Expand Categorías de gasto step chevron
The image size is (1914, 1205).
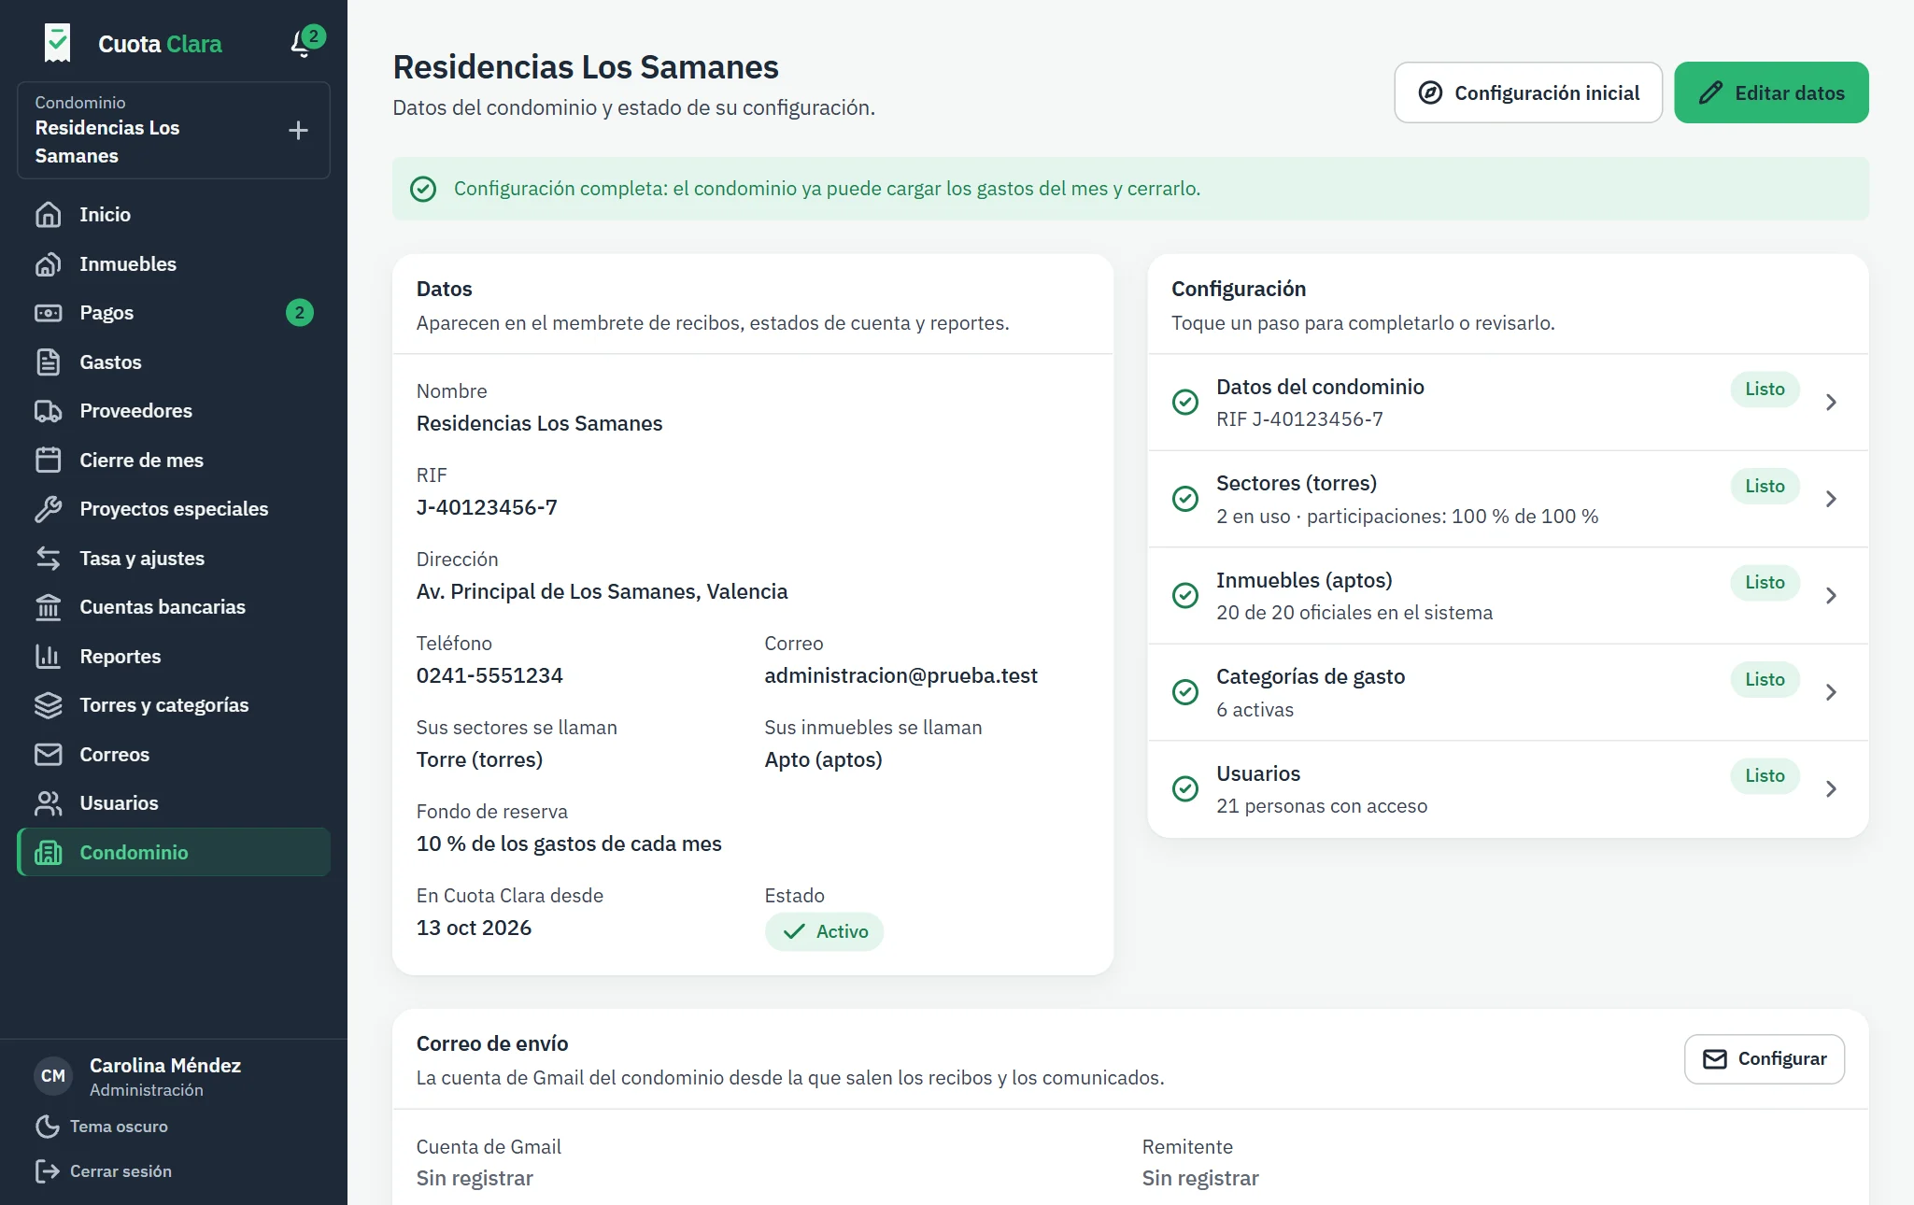pos(1831,692)
